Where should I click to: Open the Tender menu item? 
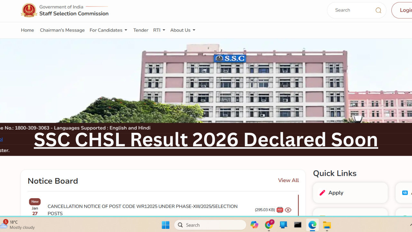click(141, 30)
